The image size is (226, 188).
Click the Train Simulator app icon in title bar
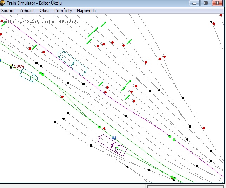[x=2, y=3]
